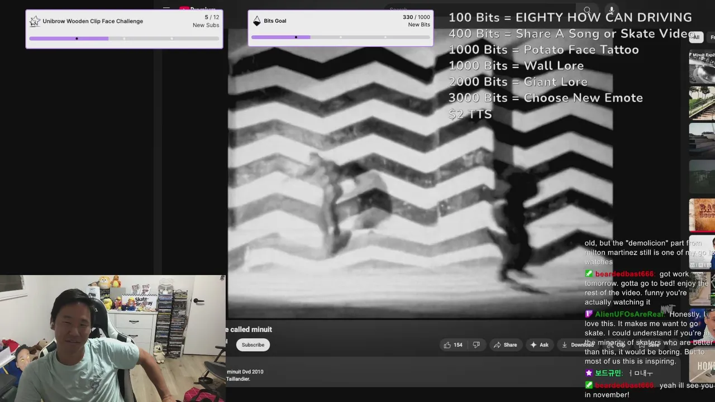This screenshot has height=402, width=715.
Task: Click the YouTube Premium logo
Action: pyautogui.click(x=197, y=9)
